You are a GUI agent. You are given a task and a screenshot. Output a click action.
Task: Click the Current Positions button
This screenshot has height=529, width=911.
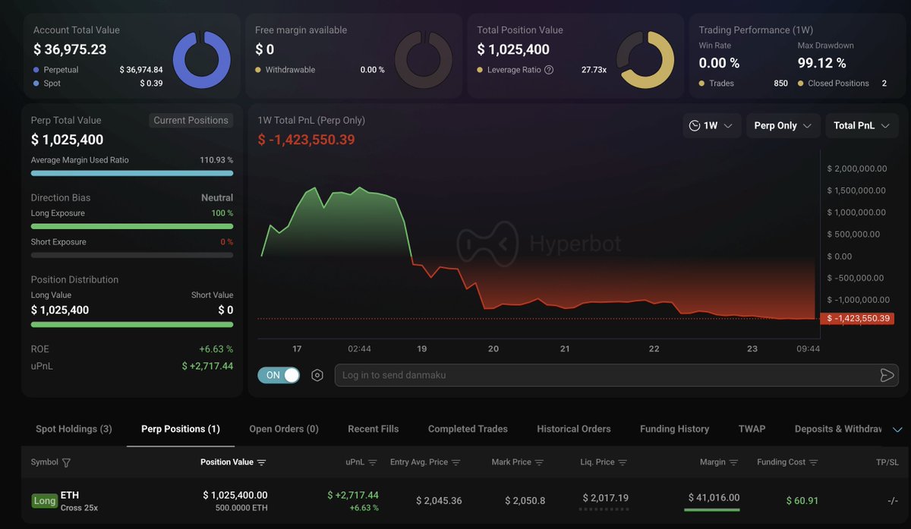click(190, 120)
